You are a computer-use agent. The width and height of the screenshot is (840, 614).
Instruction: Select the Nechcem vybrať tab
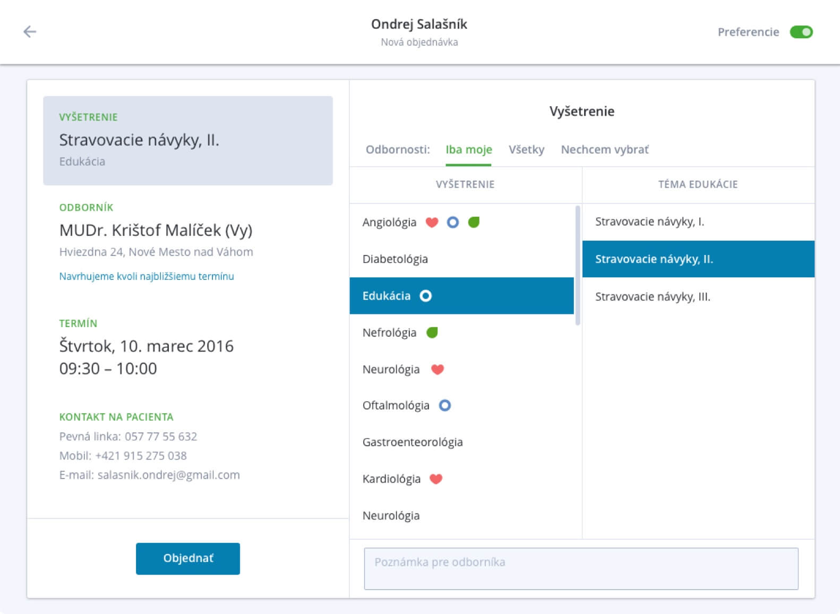click(604, 150)
